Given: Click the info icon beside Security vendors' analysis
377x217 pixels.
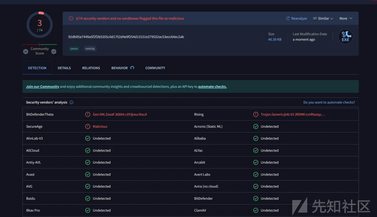Looking at the screenshot, I should (x=71, y=102).
